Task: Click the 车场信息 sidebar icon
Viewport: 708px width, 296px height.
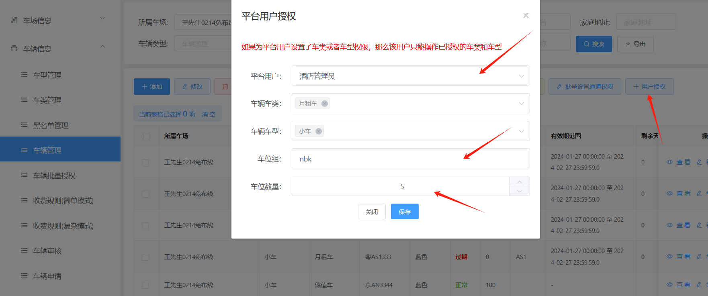Action: (x=14, y=20)
